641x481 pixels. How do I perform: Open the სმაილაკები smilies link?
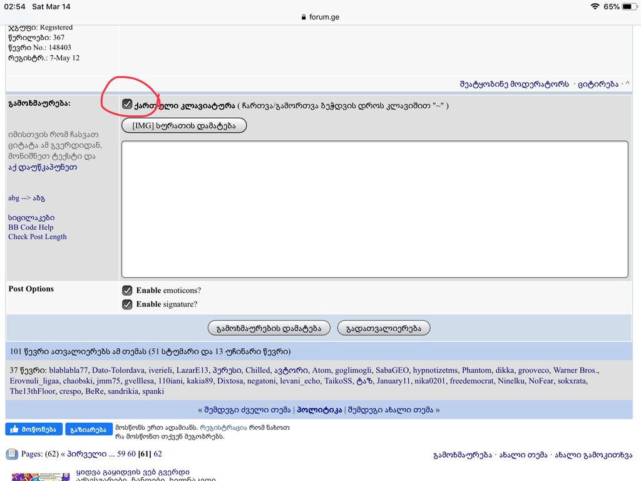(26, 217)
